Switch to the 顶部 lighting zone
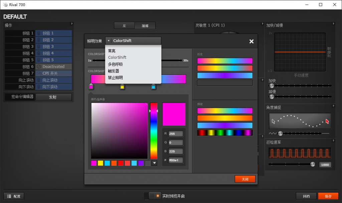 click(145, 26)
